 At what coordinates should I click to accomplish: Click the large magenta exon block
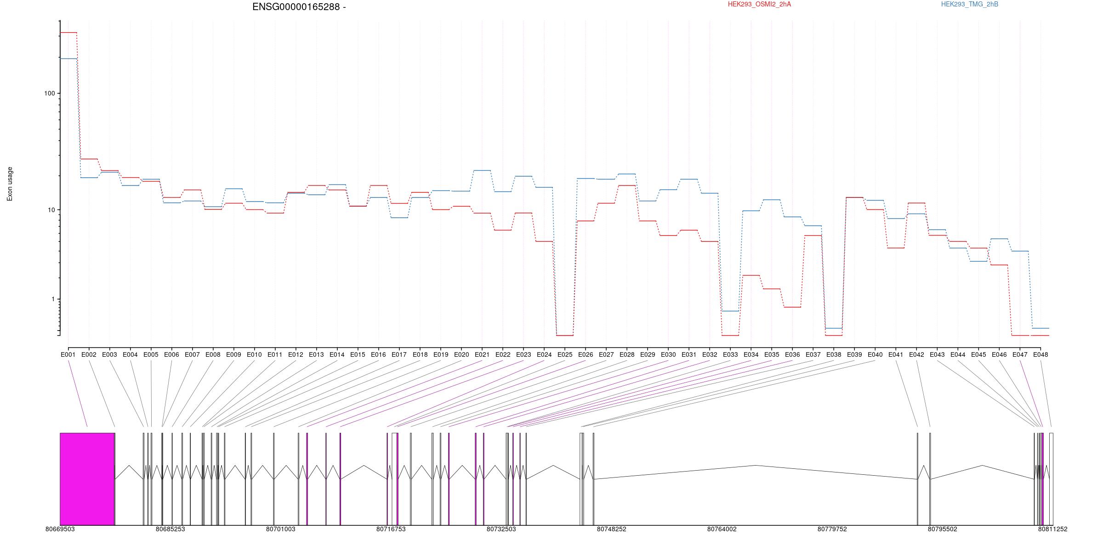pos(87,479)
